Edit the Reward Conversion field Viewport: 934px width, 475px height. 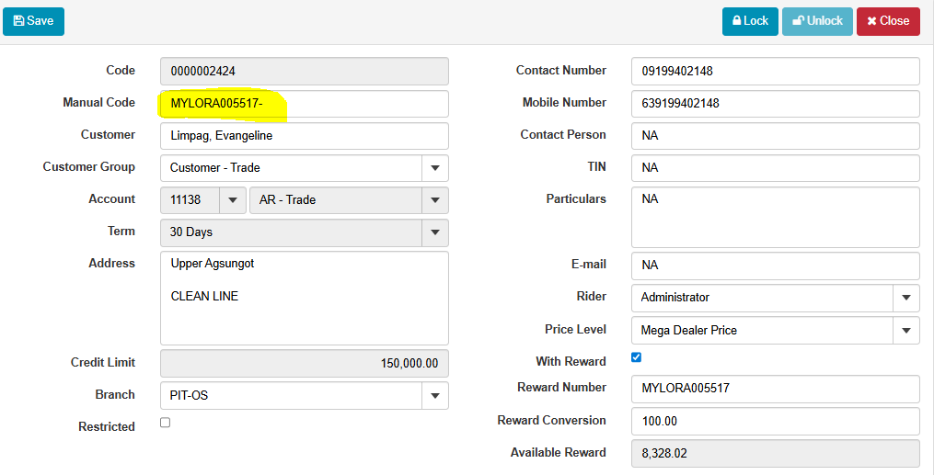coord(775,422)
